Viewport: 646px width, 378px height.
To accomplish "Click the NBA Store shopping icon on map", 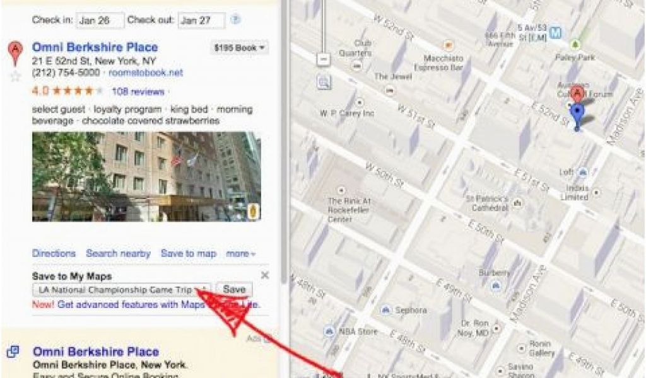I will (x=329, y=331).
